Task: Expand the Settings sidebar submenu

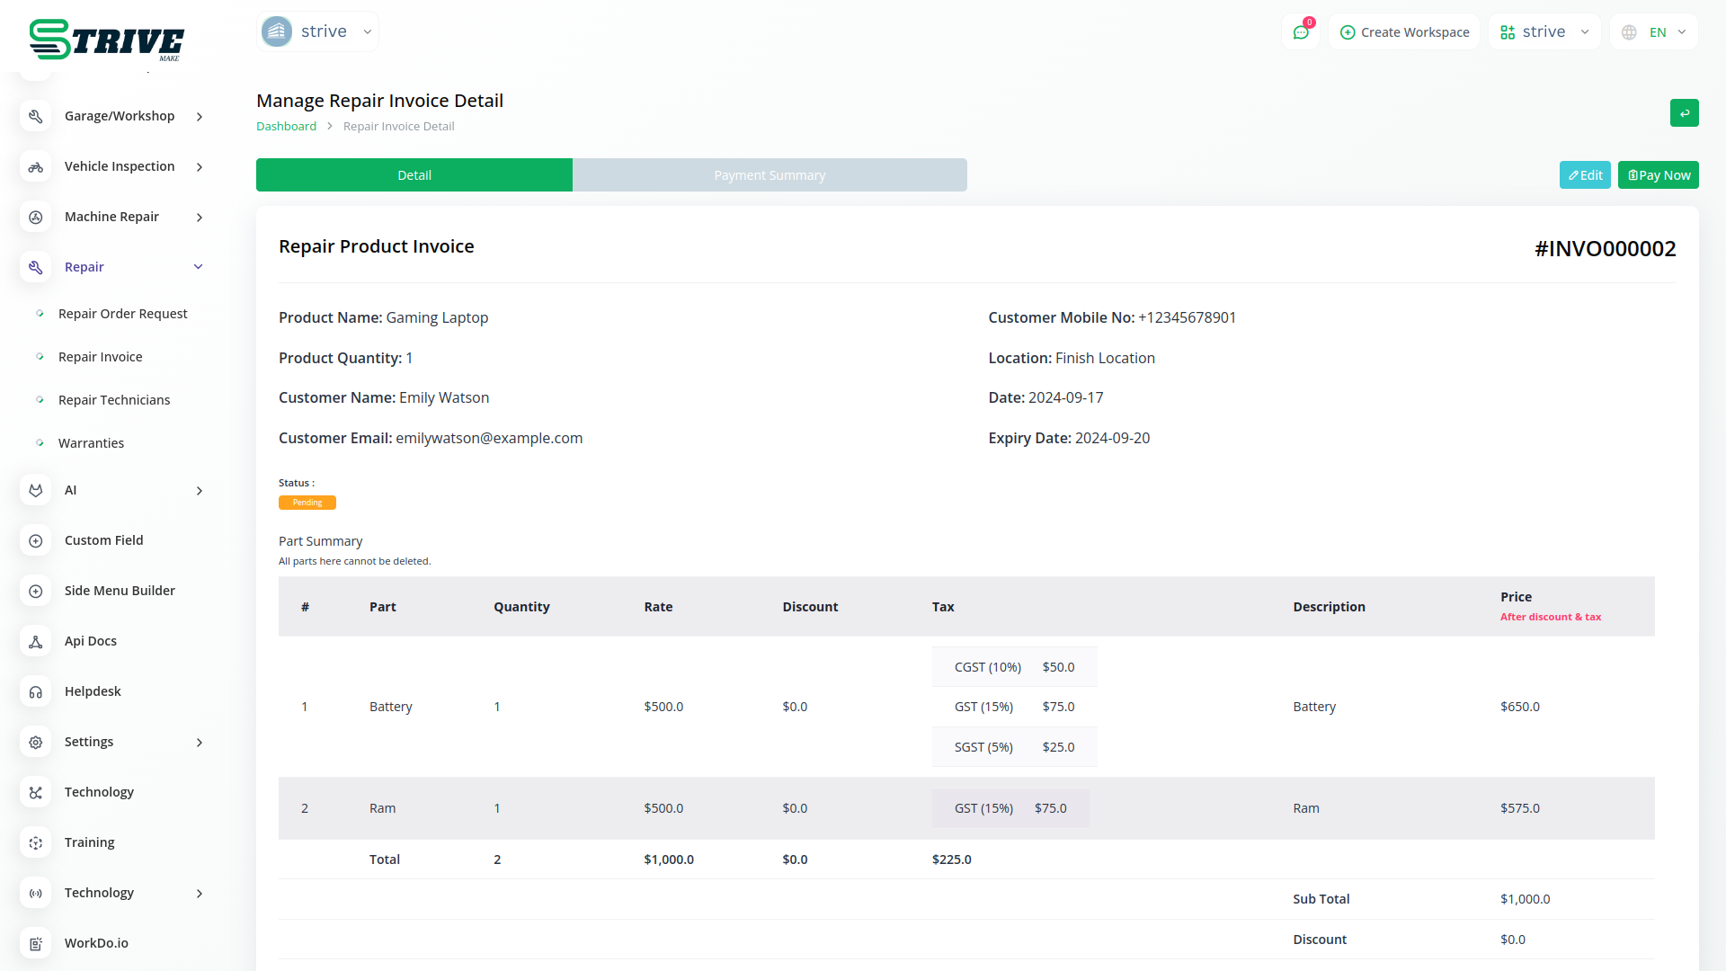Action: coord(199,742)
